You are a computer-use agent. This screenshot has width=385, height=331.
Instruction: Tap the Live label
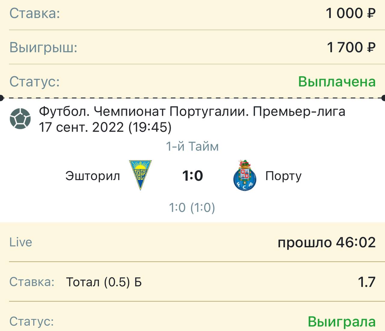click(21, 242)
